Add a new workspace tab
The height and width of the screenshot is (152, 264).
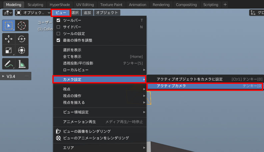pos(225,5)
